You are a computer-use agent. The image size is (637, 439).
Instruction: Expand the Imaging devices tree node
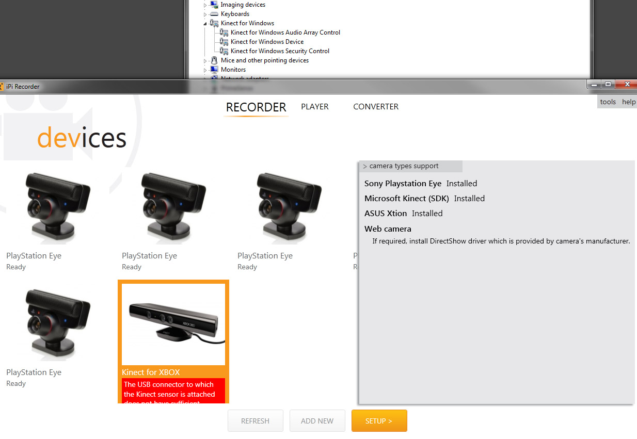[205, 5]
